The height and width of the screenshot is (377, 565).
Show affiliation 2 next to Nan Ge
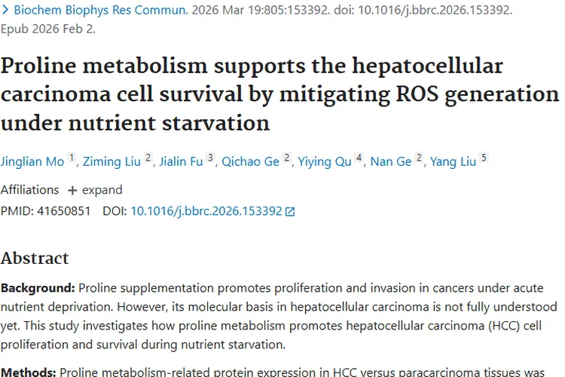(420, 158)
